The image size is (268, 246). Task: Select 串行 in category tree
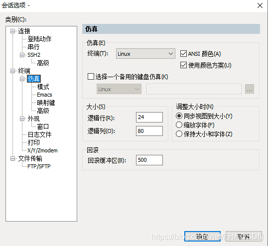(33, 47)
